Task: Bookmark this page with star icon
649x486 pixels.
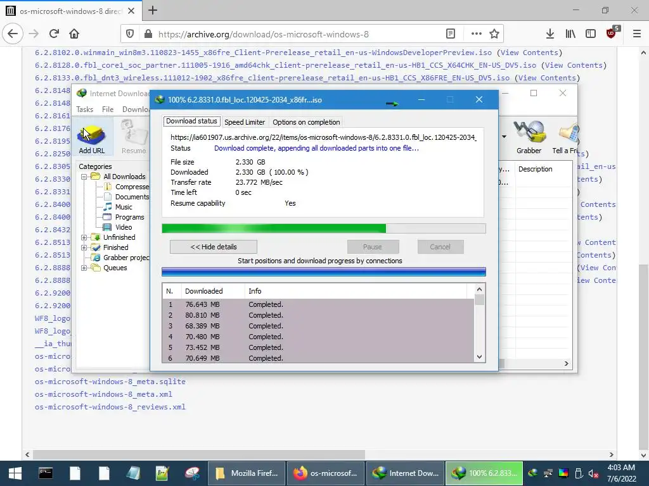Action: coord(494,34)
